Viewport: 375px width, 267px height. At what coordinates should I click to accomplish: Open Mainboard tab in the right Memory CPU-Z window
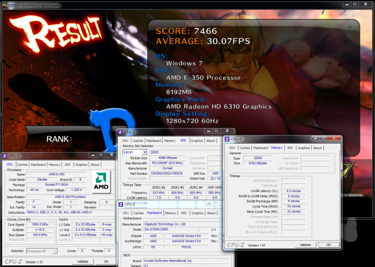pos(260,148)
